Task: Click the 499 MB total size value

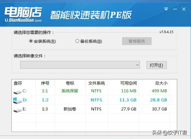Action: (x=159, y=91)
